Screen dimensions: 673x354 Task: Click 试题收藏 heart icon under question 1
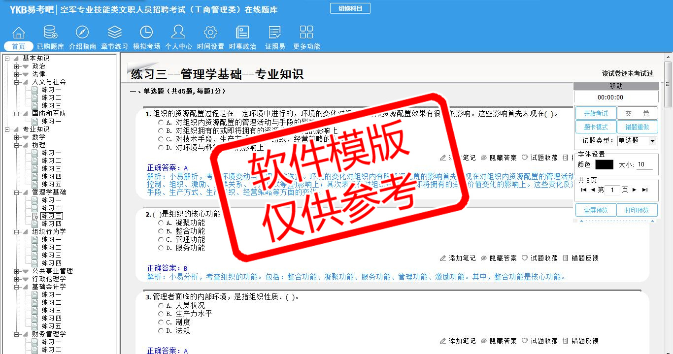[525, 158]
